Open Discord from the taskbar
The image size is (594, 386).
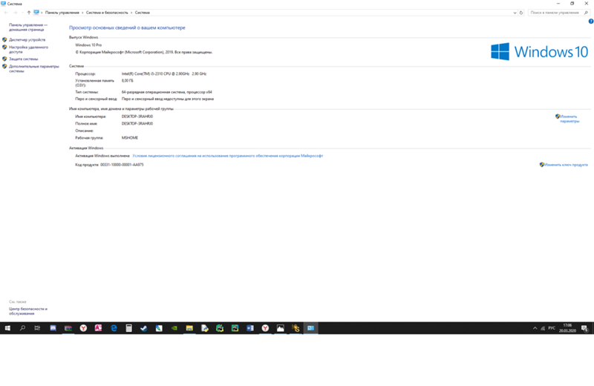tap(53, 328)
